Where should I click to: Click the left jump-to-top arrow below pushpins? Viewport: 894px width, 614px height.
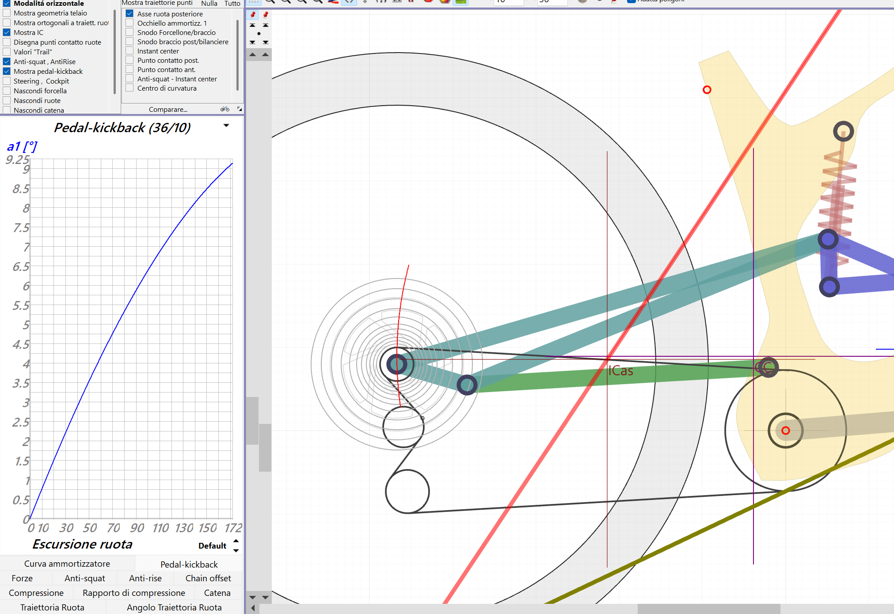point(252,25)
